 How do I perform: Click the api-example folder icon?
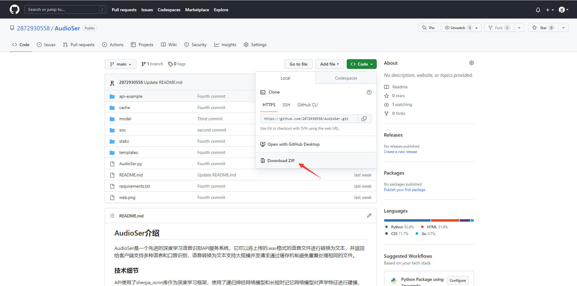(112, 97)
